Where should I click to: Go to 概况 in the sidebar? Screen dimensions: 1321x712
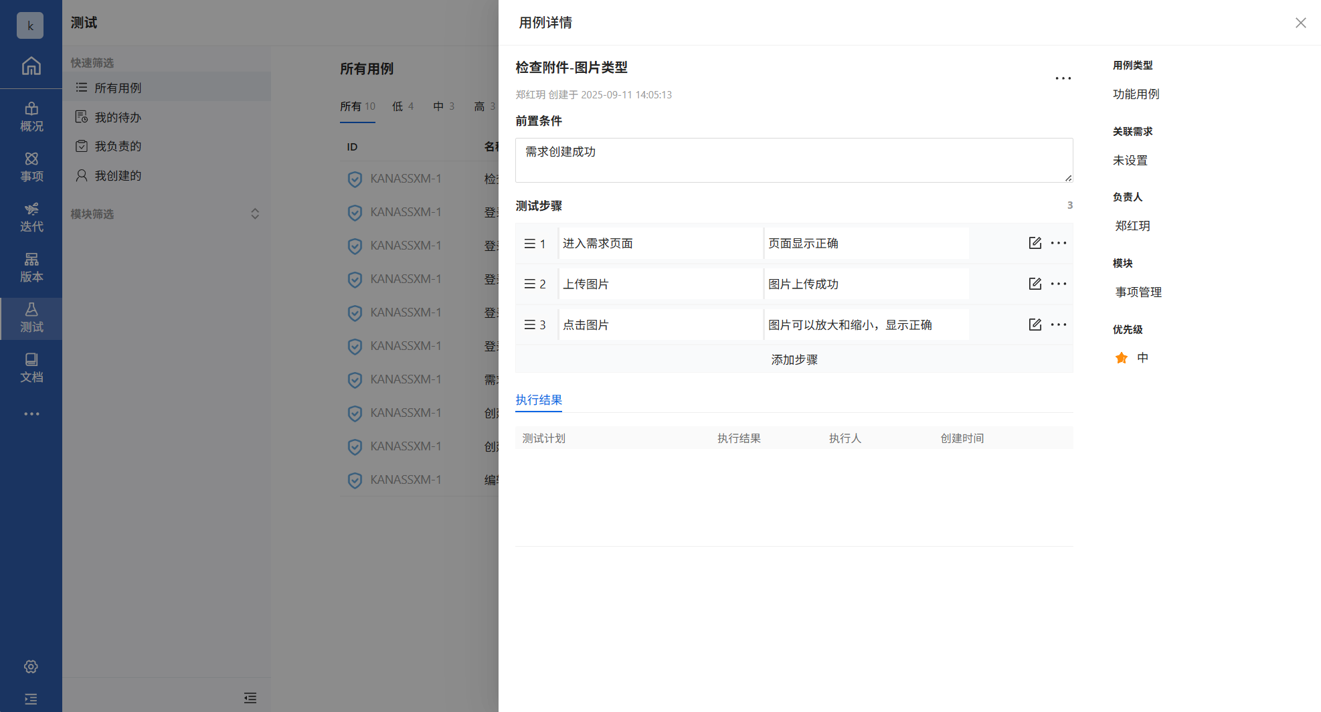point(31,117)
